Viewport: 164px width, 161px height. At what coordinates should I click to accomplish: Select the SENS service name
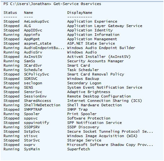(x=28, y=87)
